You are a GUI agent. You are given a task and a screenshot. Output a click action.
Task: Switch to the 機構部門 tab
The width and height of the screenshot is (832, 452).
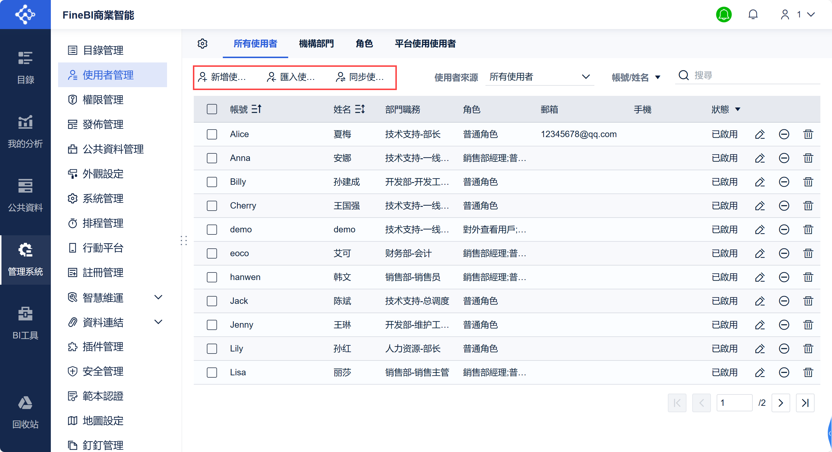(x=316, y=44)
